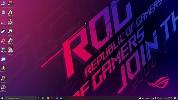The width and height of the screenshot is (178, 100).
Task: Open the active checkmark app on the taskbar
Action: coord(61,98)
